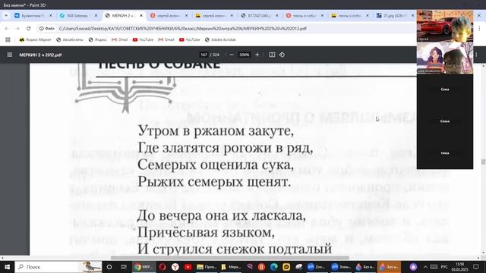
Task: Go back in browser history
Action: click(x=7, y=29)
